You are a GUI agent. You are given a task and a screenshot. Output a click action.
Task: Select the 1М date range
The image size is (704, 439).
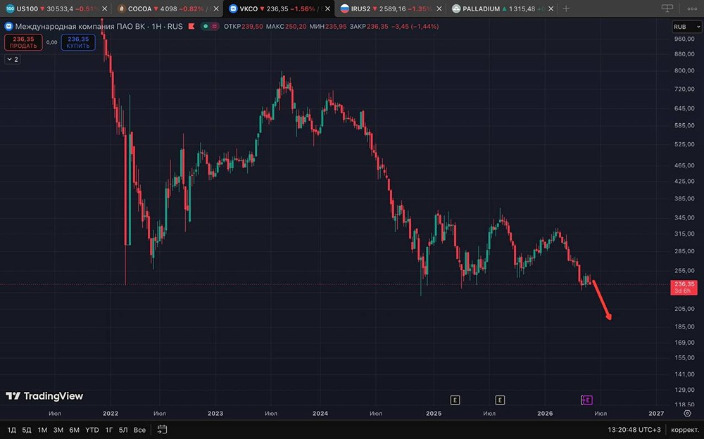click(42, 430)
